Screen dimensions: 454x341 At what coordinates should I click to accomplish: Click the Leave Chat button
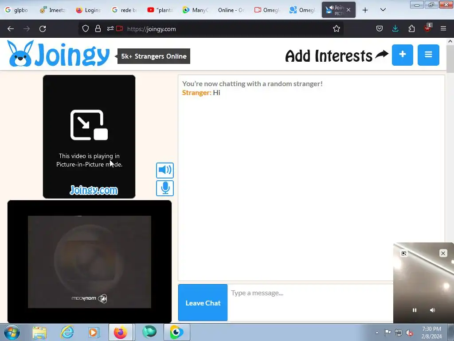pos(203,303)
